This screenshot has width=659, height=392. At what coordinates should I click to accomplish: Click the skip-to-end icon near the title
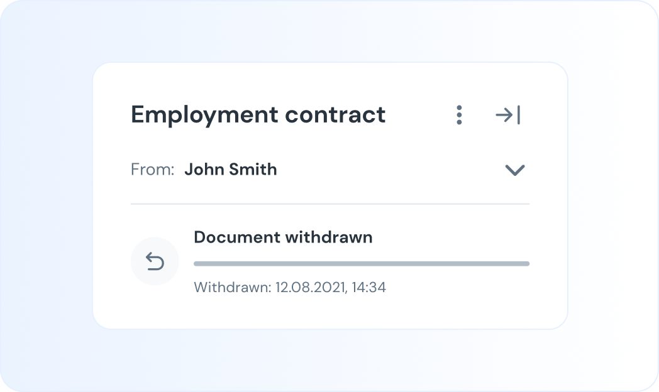(507, 115)
